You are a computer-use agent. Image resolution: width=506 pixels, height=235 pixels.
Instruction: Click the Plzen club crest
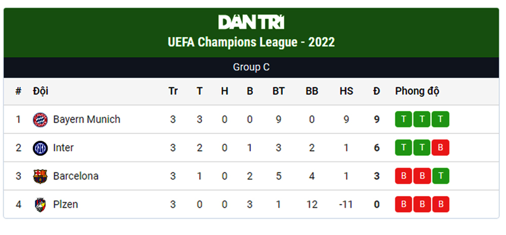point(40,204)
